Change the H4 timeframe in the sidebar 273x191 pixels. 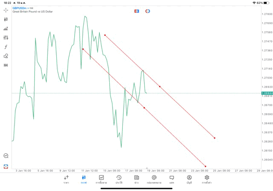coord(6,65)
